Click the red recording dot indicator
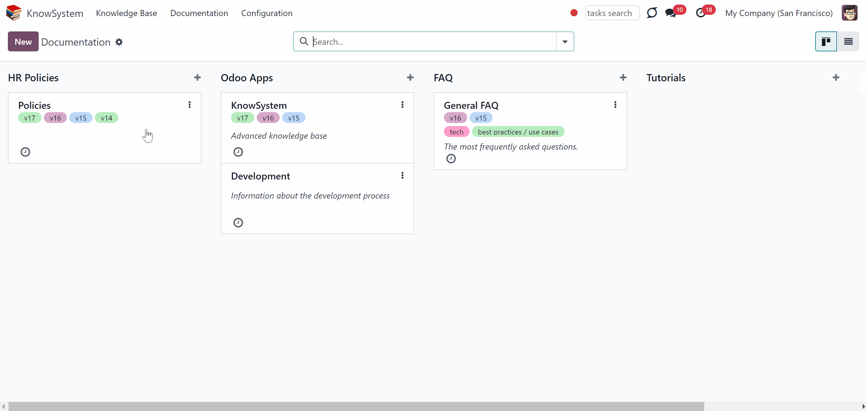This screenshot has width=866, height=411. [x=574, y=13]
